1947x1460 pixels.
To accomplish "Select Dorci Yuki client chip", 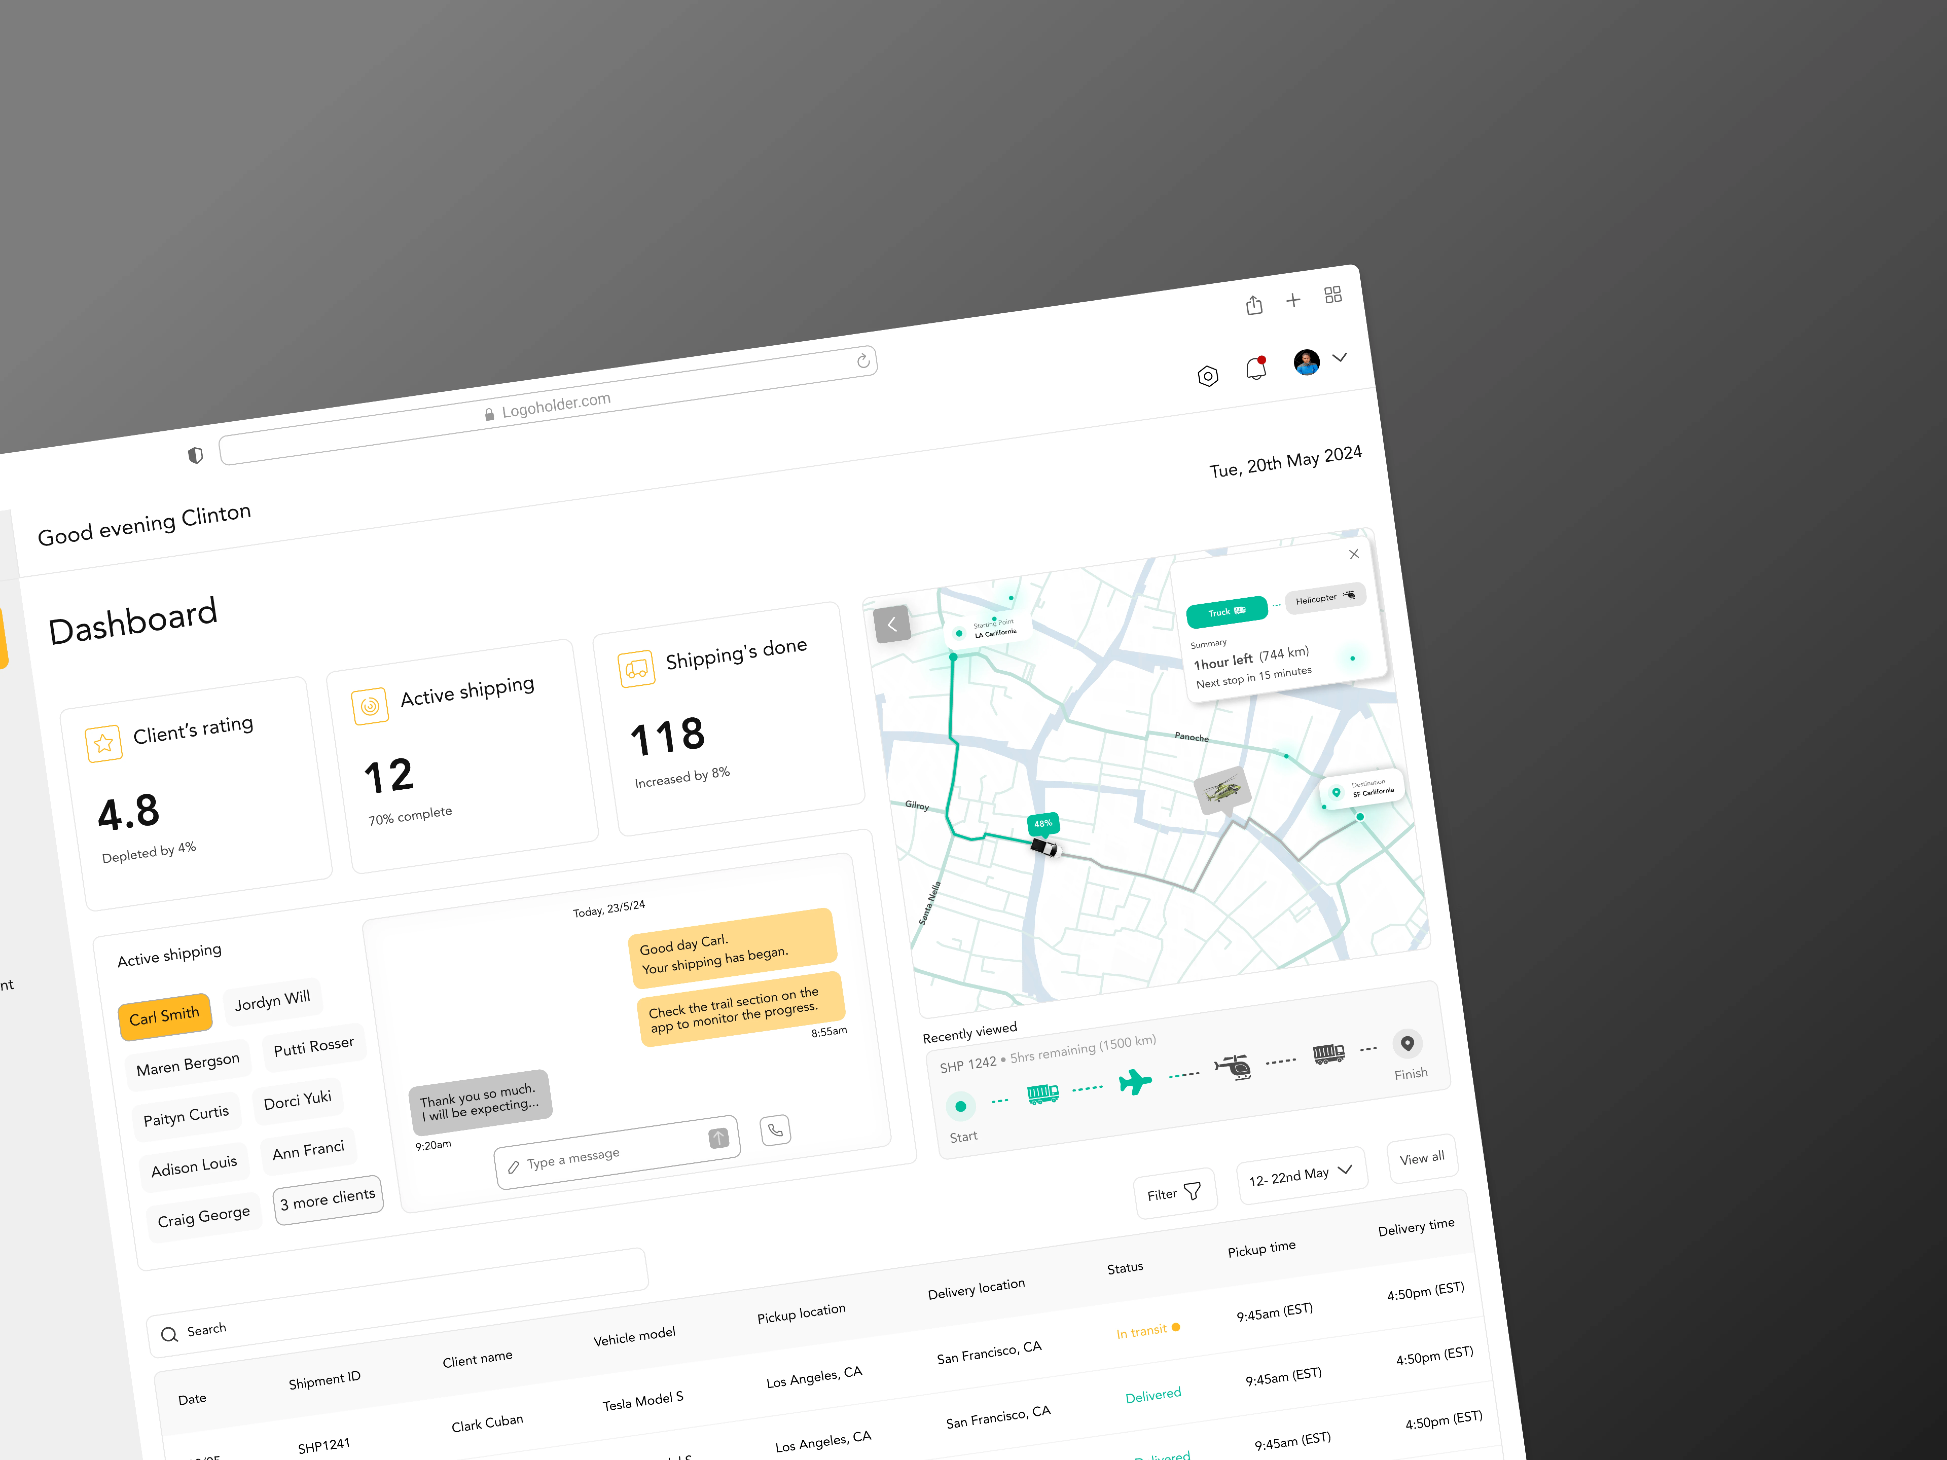I will [x=298, y=1100].
